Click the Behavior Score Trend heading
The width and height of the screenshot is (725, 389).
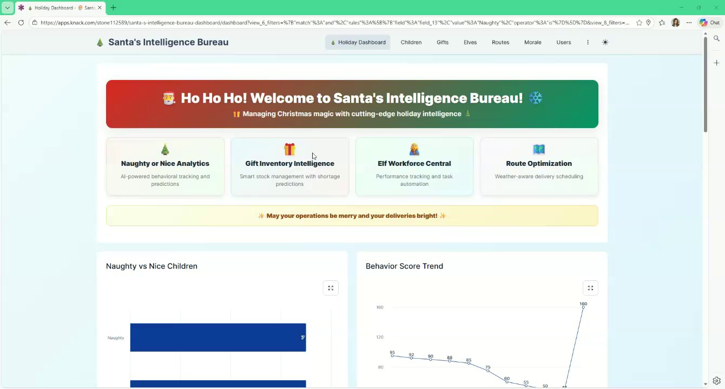pos(404,266)
